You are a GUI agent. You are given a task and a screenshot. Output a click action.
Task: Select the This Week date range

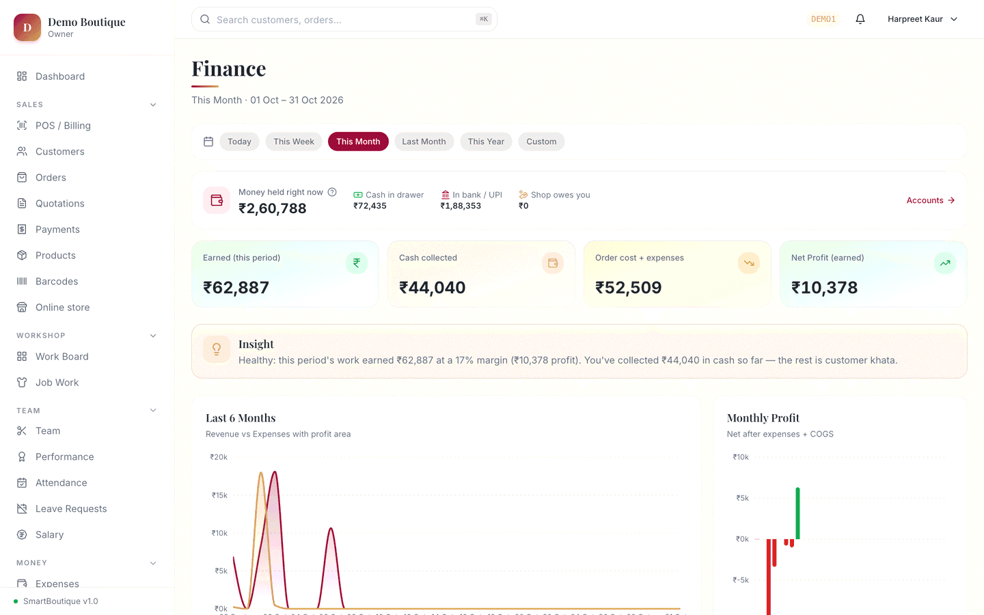[x=294, y=141]
